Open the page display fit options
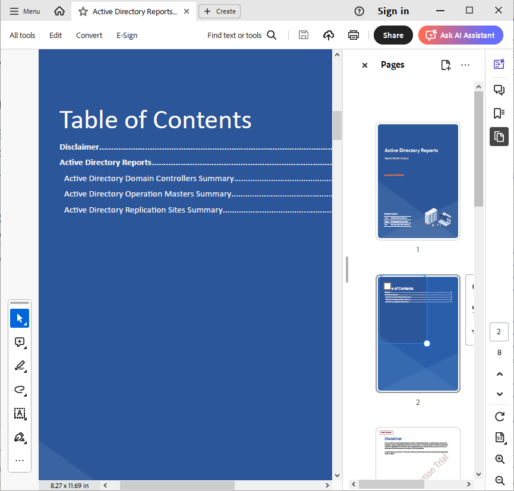Viewport: 514px width, 491px height. pyautogui.click(x=500, y=438)
